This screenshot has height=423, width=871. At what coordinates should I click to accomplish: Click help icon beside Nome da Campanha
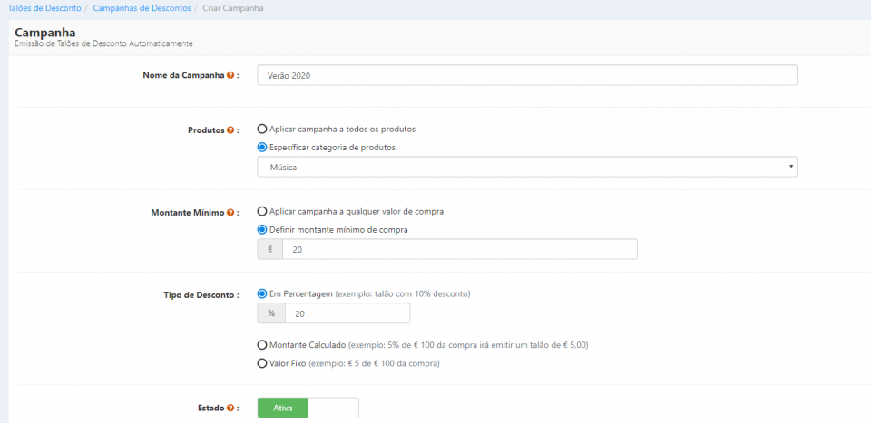(230, 75)
